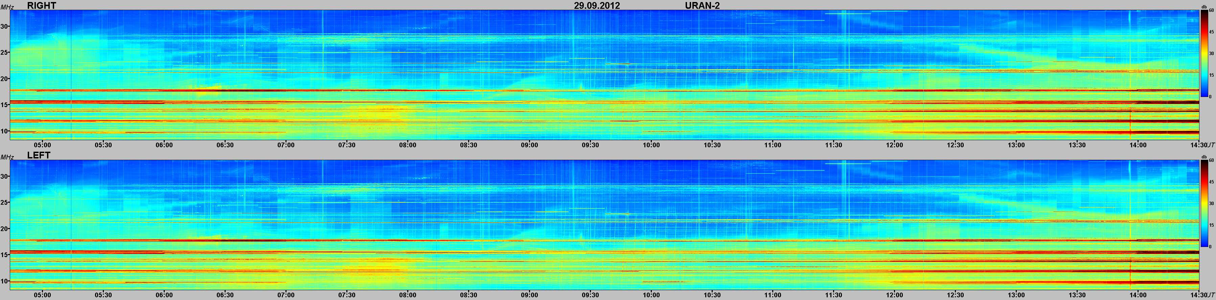
Task: Click the "06:00" time label under the RIGHT panel
Action: (164, 145)
